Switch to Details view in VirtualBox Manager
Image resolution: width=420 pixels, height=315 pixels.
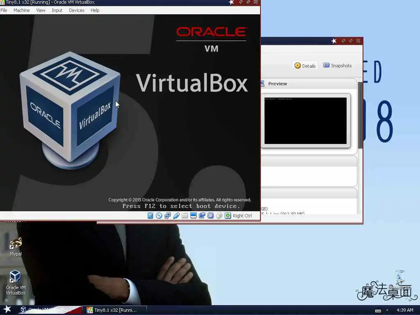(305, 66)
